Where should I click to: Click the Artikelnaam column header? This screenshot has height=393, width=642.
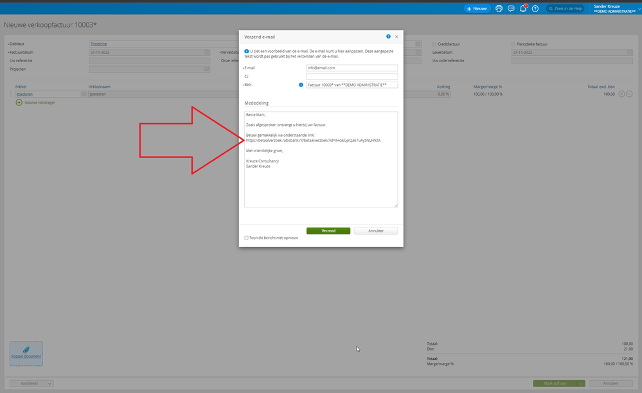[x=100, y=87]
